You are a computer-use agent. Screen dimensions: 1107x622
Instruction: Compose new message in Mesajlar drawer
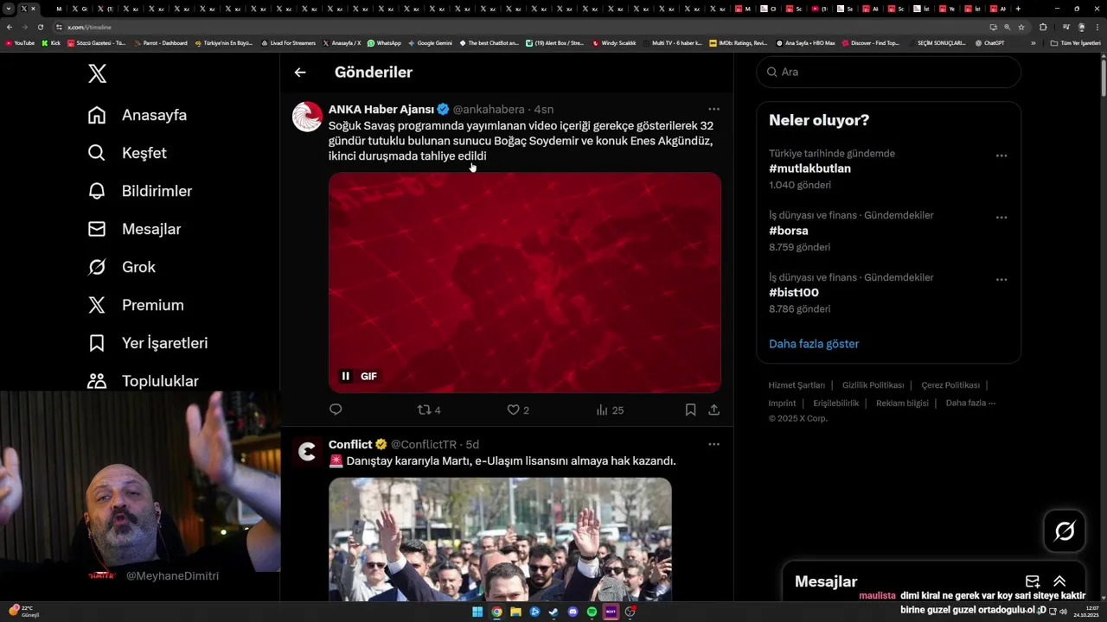point(1033,581)
